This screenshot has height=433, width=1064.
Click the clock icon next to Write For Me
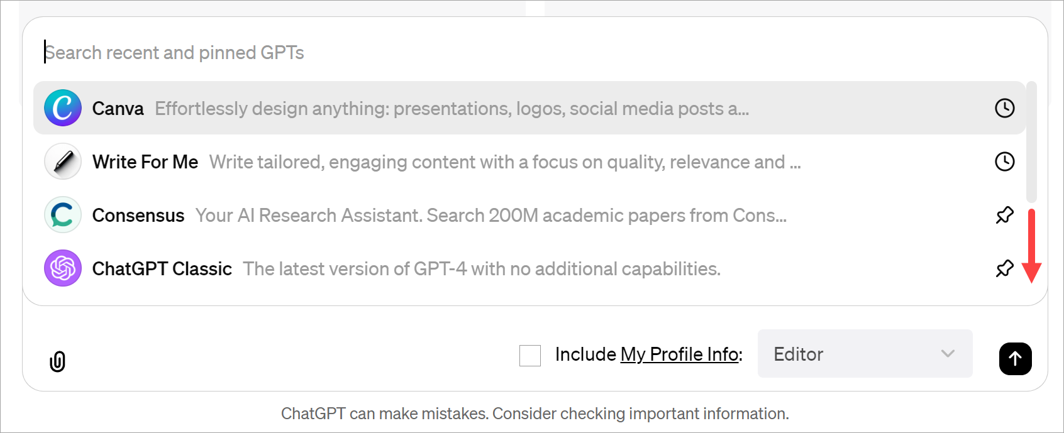1004,162
